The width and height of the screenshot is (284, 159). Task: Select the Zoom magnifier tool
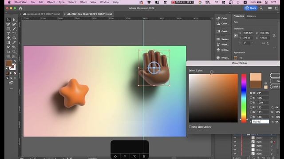tap(14, 52)
